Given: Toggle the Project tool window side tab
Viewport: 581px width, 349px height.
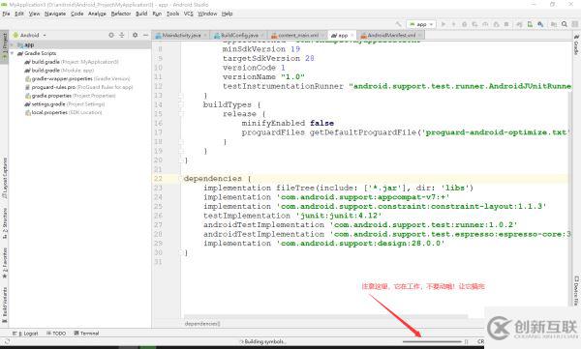Looking at the screenshot, I should pos(4,46).
